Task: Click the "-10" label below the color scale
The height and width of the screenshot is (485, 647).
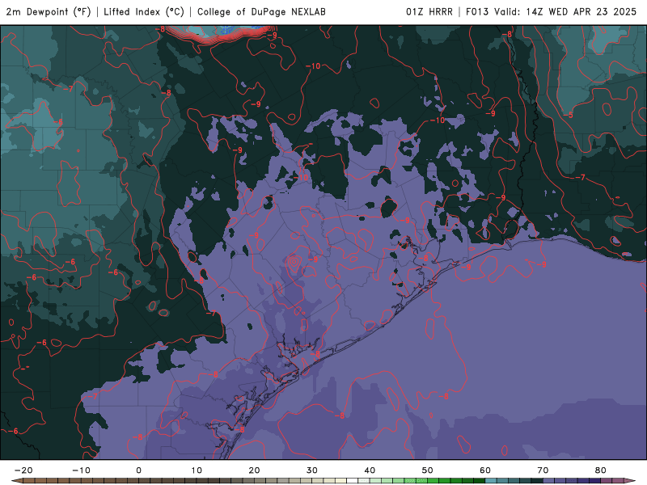Action: point(81,470)
